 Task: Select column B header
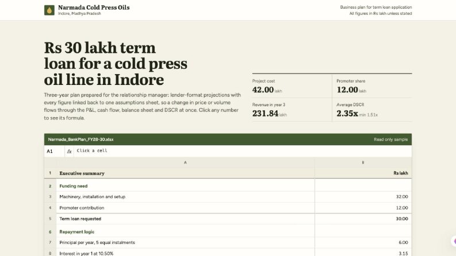point(363,162)
